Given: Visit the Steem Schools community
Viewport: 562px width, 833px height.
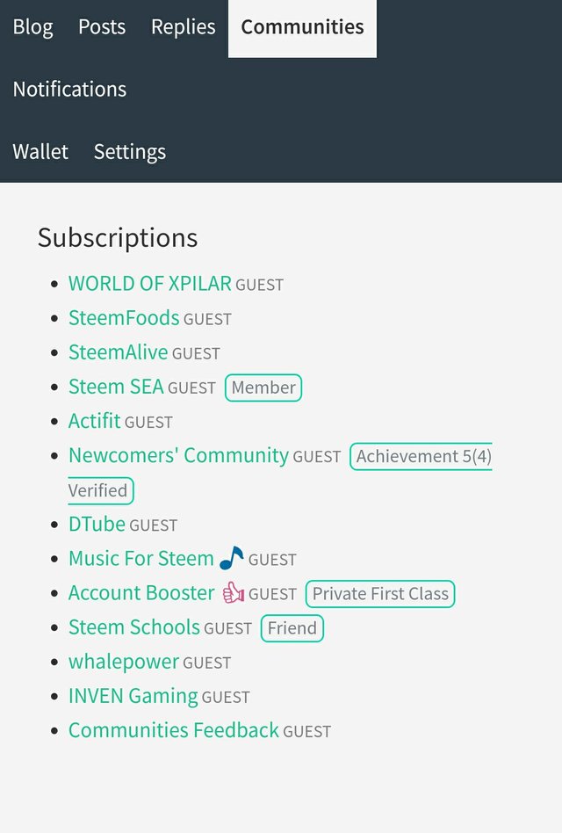Looking at the screenshot, I should [134, 627].
